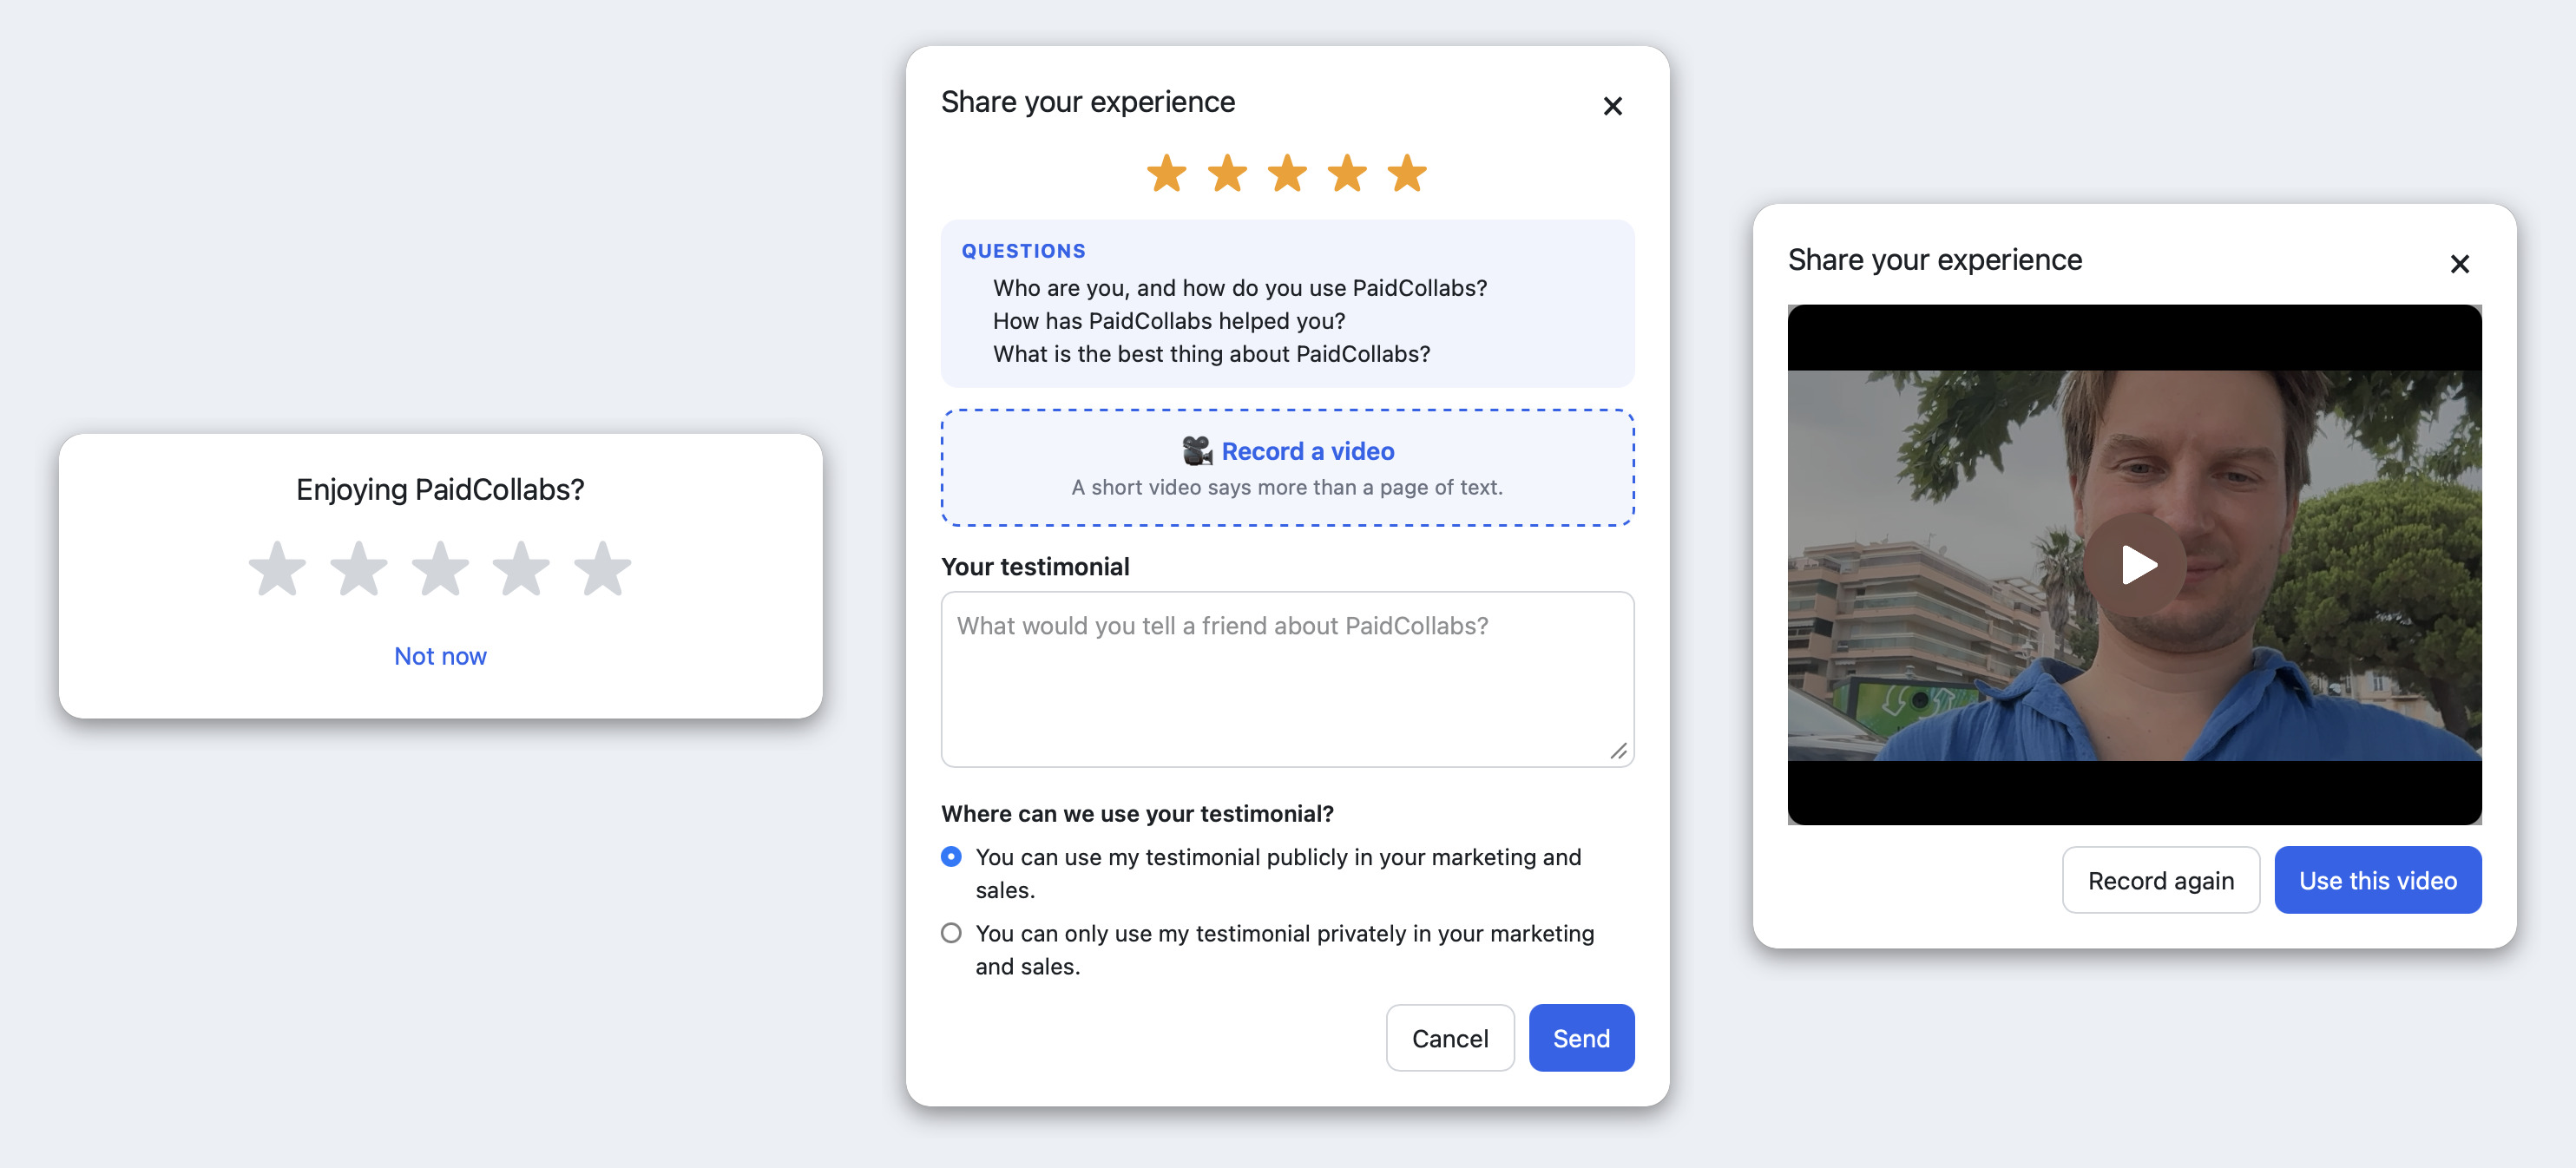Close the video preview dialog
Screen dimensions: 2576x1168
pyautogui.click(x=2459, y=264)
